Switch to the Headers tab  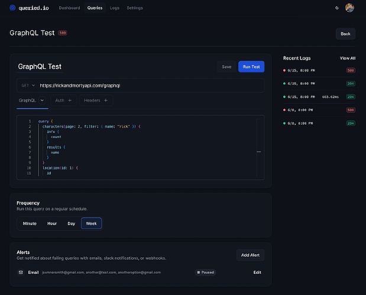[x=96, y=100]
